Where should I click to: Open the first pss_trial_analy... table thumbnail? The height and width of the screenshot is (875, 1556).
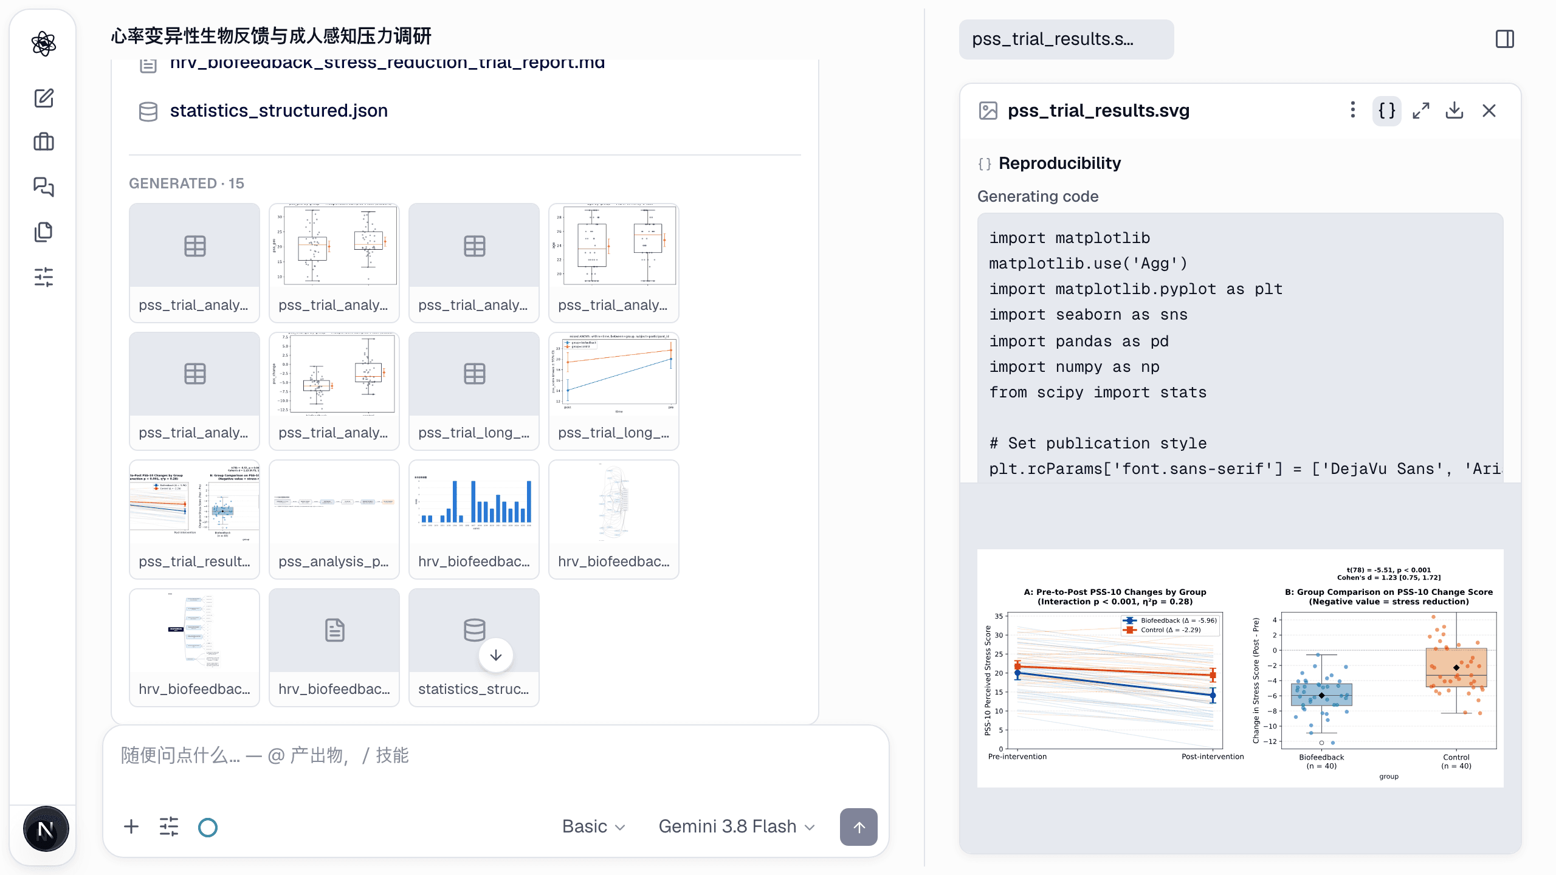pos(194,262)
